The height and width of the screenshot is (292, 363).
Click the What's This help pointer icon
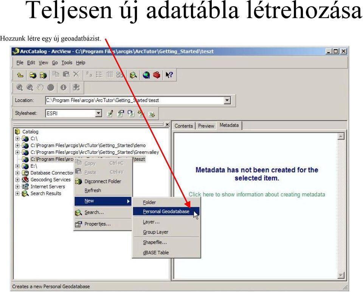pos(169,75)
